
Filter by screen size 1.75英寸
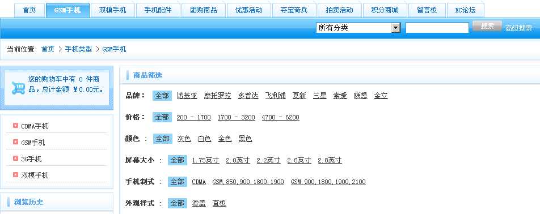coord(205,160)
